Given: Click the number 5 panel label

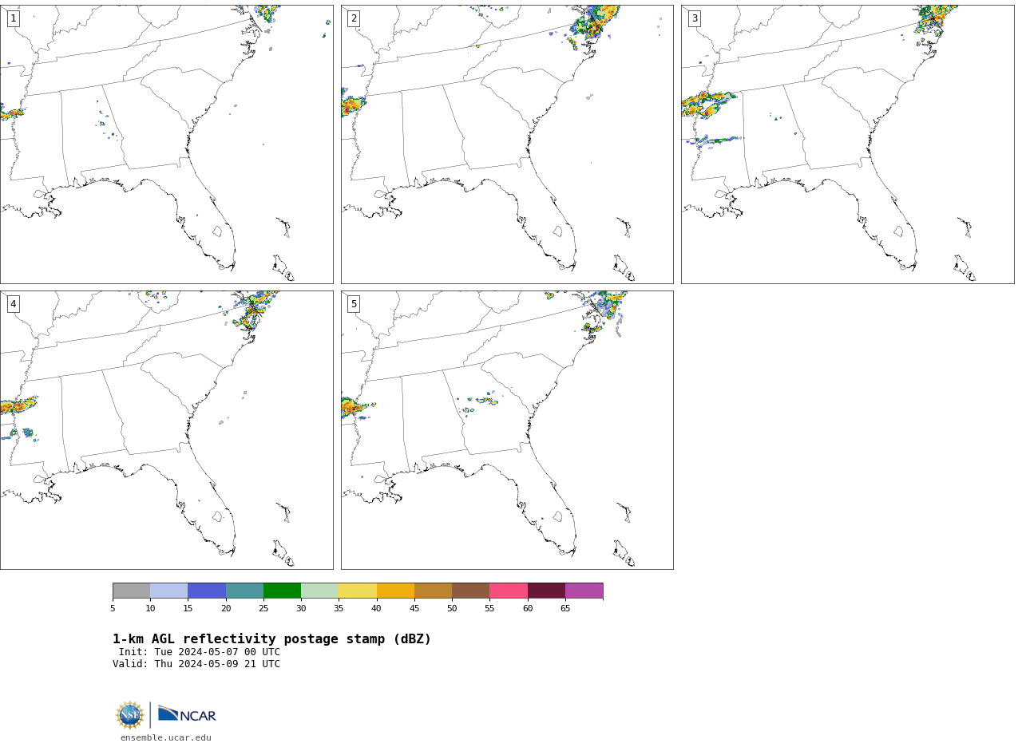Looking at the screenshot, I should 354,304.
